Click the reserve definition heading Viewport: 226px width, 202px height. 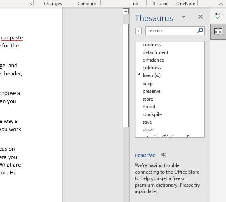point(145,155)
